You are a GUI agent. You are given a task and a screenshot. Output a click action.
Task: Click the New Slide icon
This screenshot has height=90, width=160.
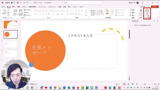[x=15, y=11]
